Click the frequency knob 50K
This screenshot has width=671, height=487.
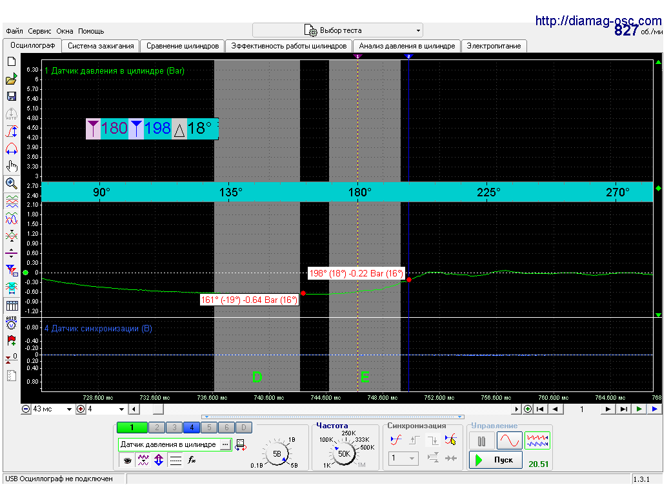[344, 453]
